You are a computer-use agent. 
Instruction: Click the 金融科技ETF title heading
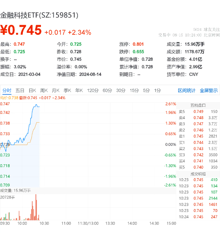click(x=39, y=15)
